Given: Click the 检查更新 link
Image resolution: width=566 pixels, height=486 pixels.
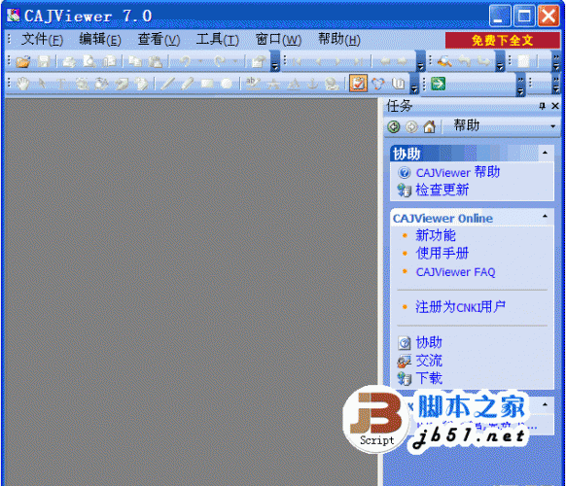Looking at the screenshot, I should 442,190.
